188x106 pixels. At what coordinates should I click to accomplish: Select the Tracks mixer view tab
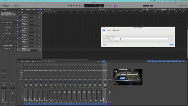[x=103, y=61]
